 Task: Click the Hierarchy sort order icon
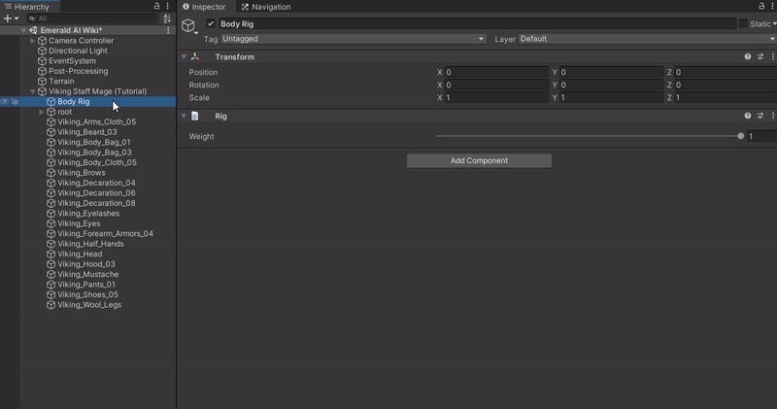point(166,18)
